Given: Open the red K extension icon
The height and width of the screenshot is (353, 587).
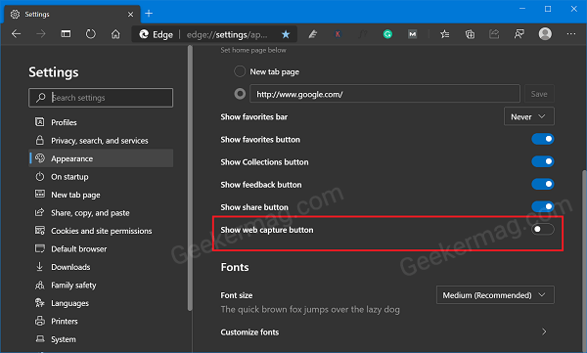Looking at the screenshot, I should [x=338, y=34].
